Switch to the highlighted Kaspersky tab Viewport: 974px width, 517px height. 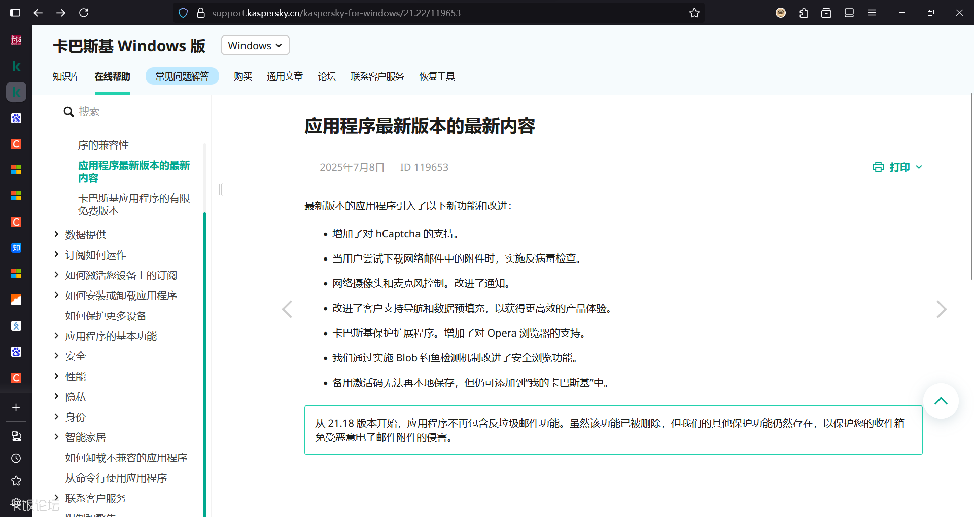16,92
